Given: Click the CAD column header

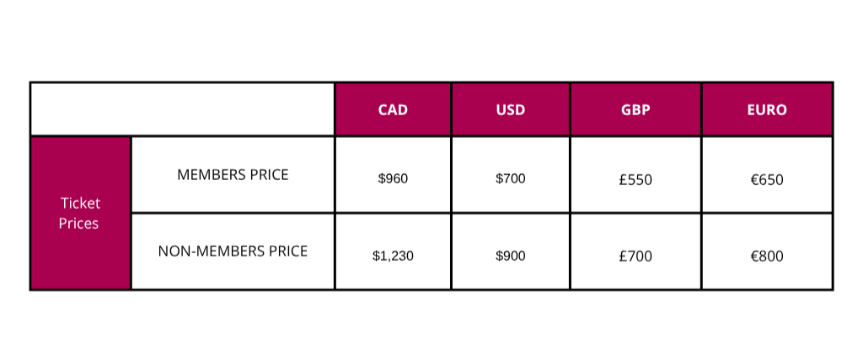Looking at the screenshot, I should 393,109.
